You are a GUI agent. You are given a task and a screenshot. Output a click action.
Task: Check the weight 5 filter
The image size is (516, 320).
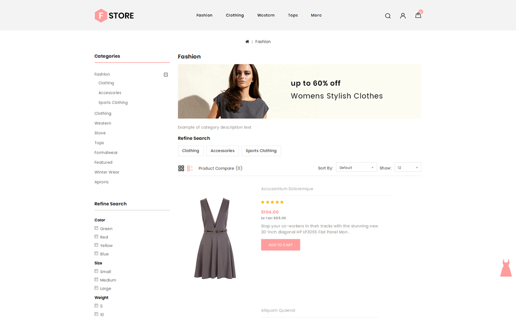pyautogui.click(x=96, y=306)
